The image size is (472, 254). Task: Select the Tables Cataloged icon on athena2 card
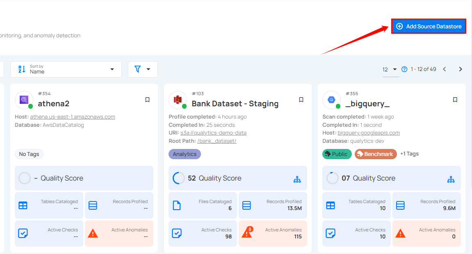coord(23,205)
